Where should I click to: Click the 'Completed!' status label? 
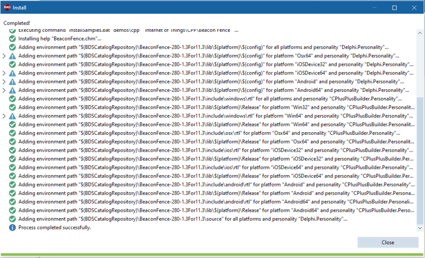pos(16,23)
